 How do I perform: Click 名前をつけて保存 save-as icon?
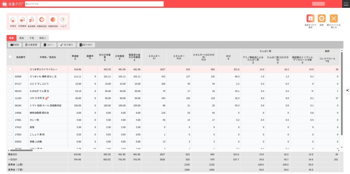click(310, 19)
